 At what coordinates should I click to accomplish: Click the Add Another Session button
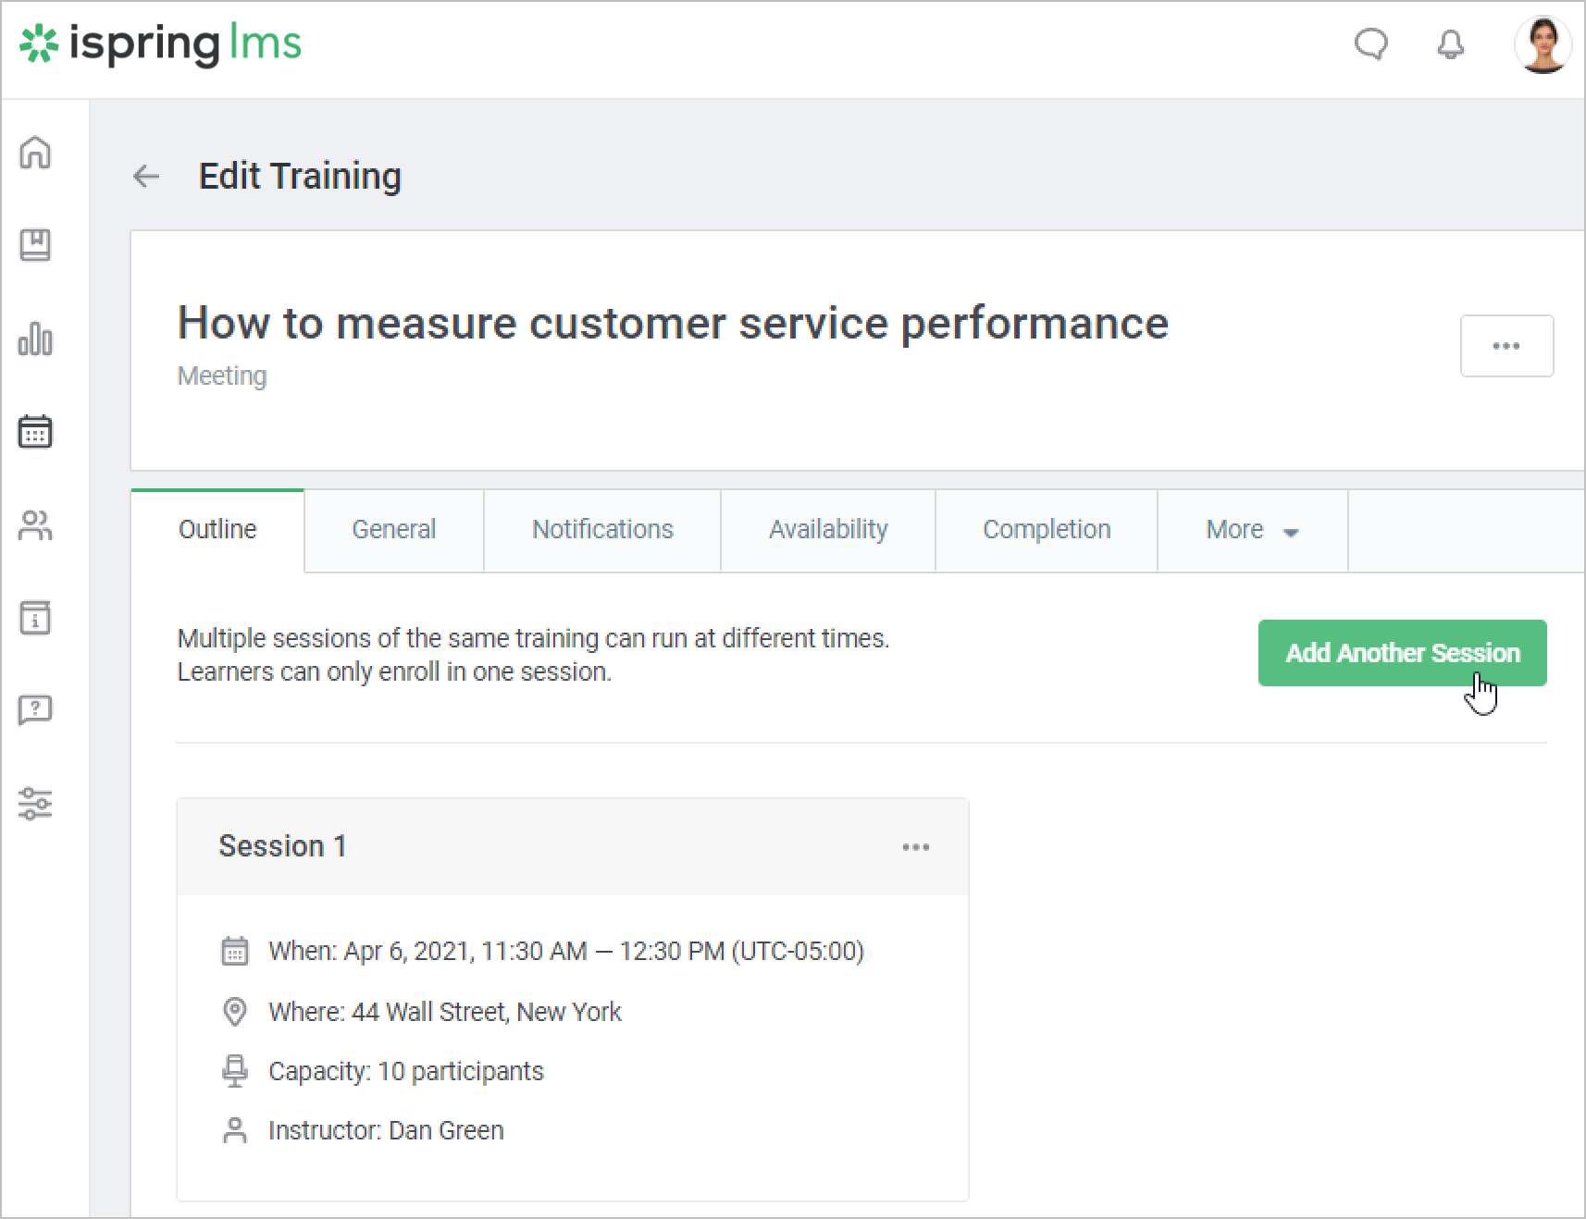click(1401, 653)
